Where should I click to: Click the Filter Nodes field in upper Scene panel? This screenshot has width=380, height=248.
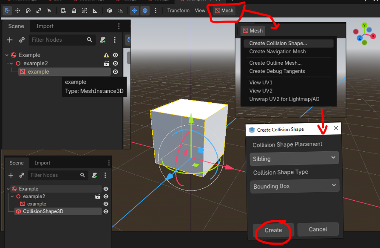pyautogui.click(x=58, y=40)
